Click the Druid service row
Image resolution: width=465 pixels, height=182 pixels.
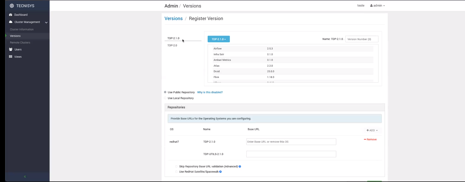(x=293, y=71)
